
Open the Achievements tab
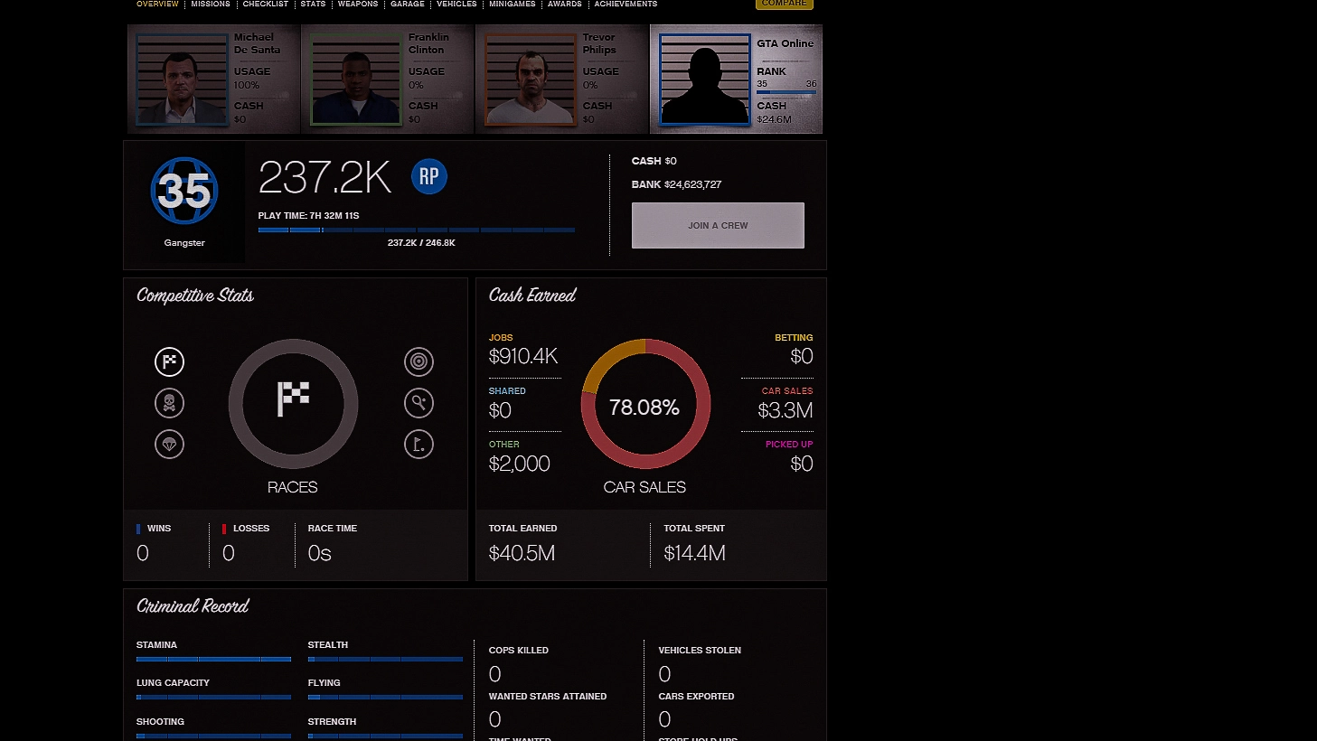[626, 5]
